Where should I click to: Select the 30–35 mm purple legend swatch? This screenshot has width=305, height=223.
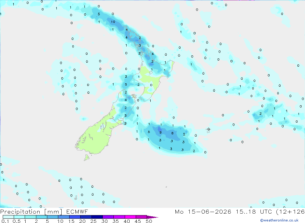[x=108, y=217]
